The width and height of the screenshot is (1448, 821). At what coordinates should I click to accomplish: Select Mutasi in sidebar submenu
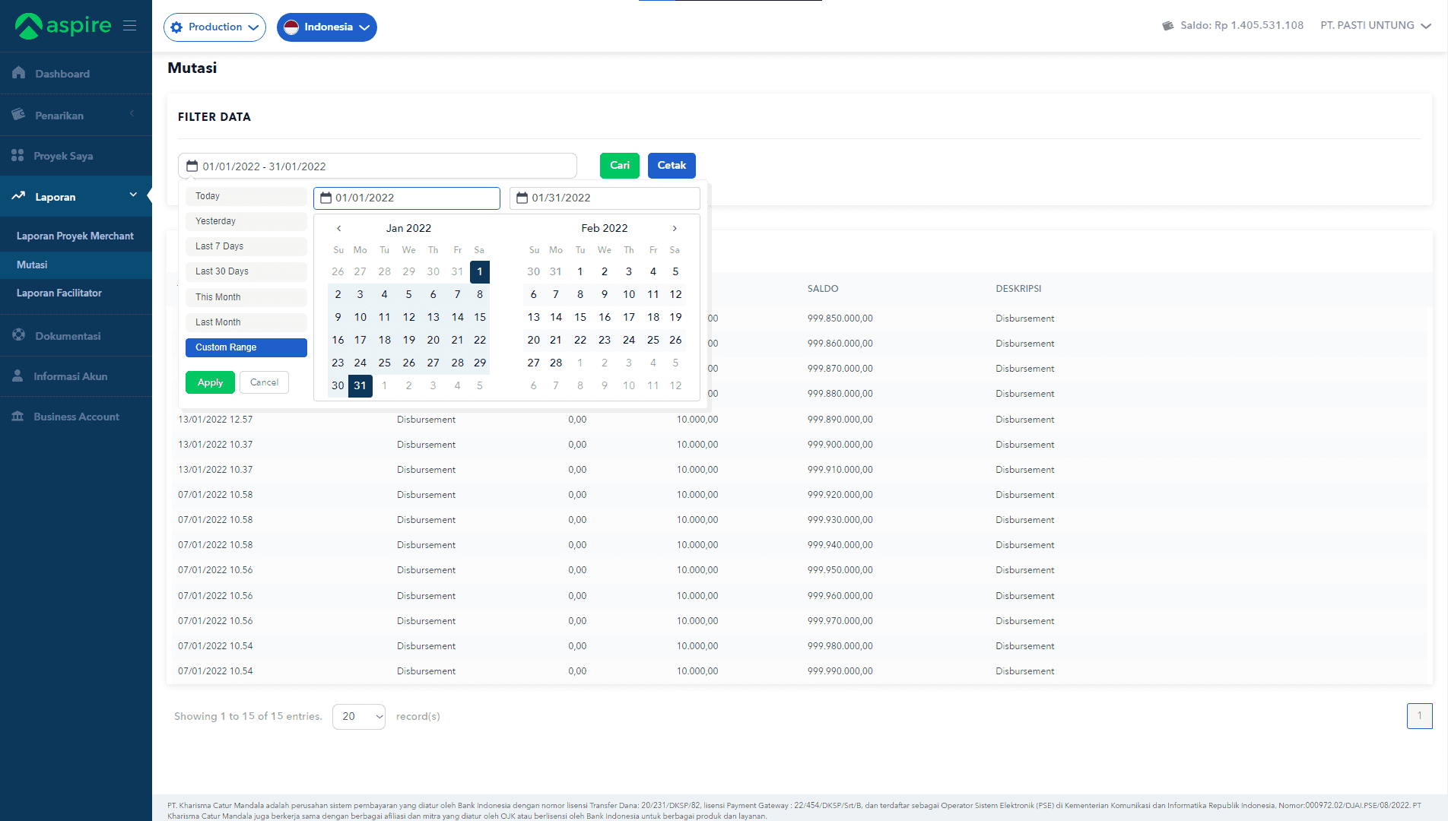click(x=32, y=265)
